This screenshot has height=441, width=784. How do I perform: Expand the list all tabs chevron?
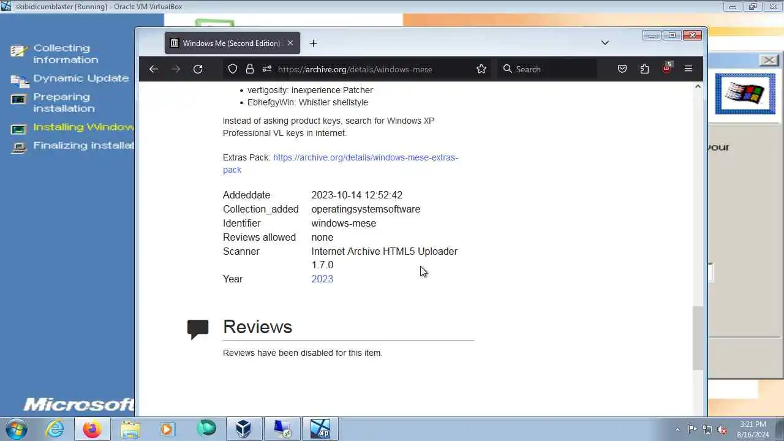(x=605, y=43)
